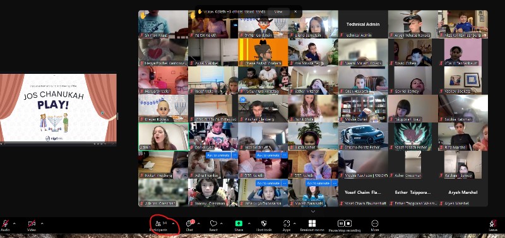Screen dimensions: 505x238
Task: Click the 'Gavriel Barnoy' name label
Action: (x=405, y=92)
